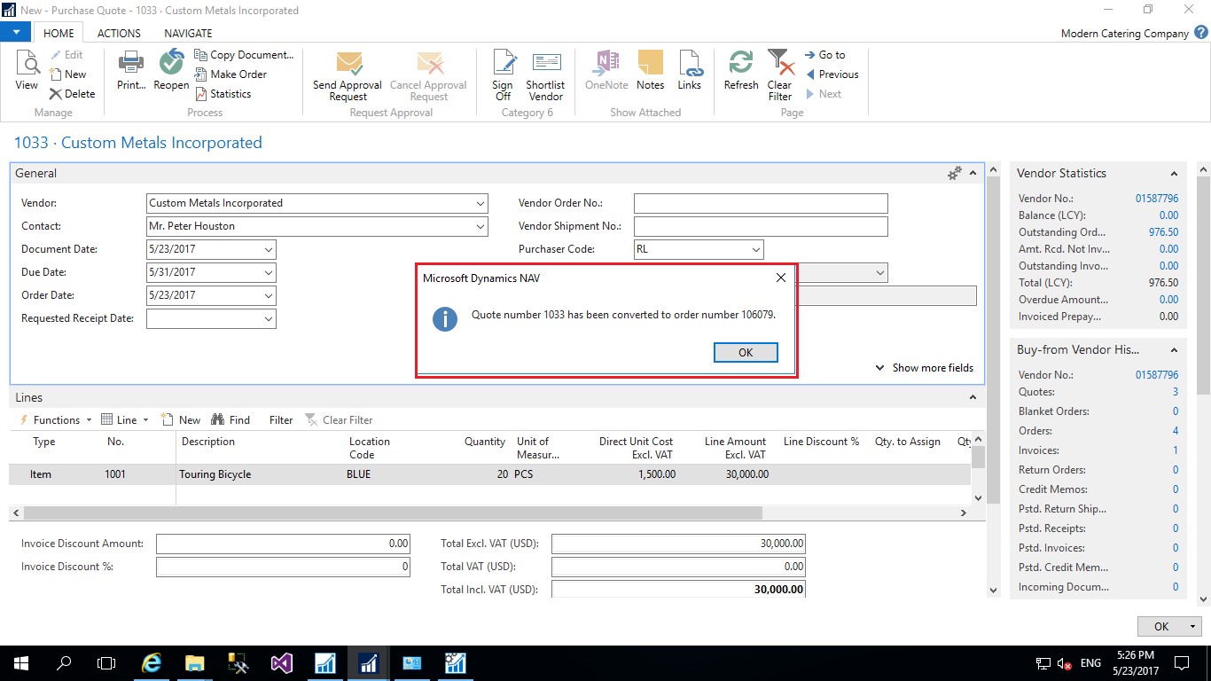Open Copy Document action
The width and height of the screenshot is (1211, 681).
click(x=244, y=55)
